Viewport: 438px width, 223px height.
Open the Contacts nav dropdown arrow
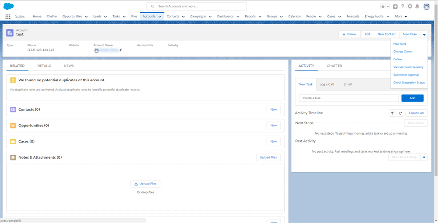[183, 17]
